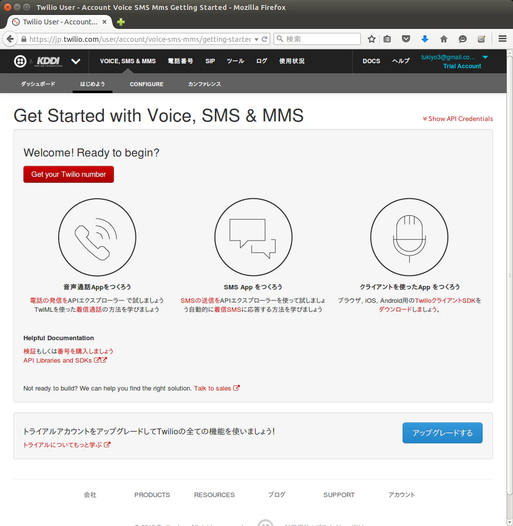Image resolution: width=513 pixels, height=526 pixels.
Task: Open the ツール menu
Action: point(235,61)
